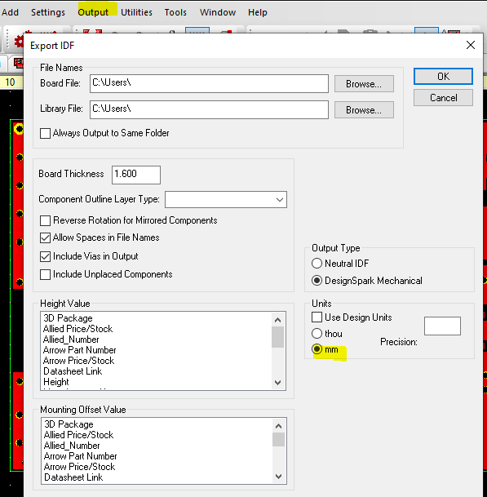Open the Utilities menu

click(x=136, y=12)
